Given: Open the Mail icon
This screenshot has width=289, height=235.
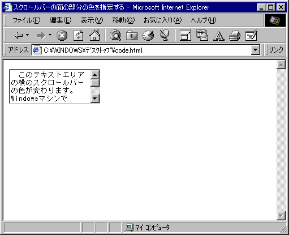Looking at the screenshot, I should click(x=202, y=35).
